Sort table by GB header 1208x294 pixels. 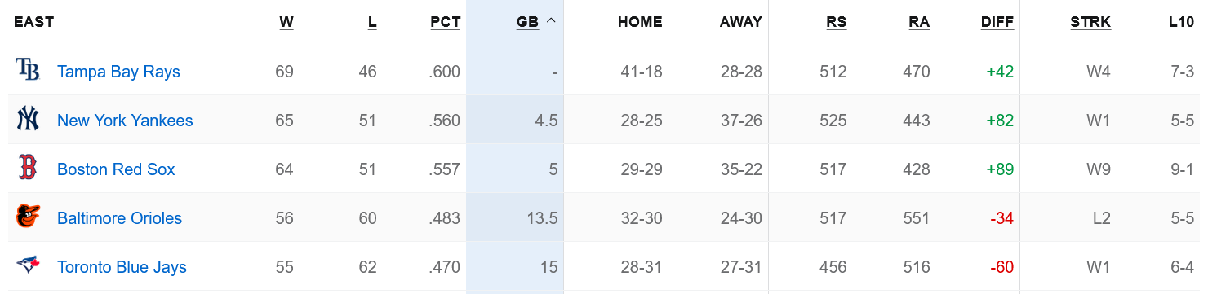coord(528,23)
